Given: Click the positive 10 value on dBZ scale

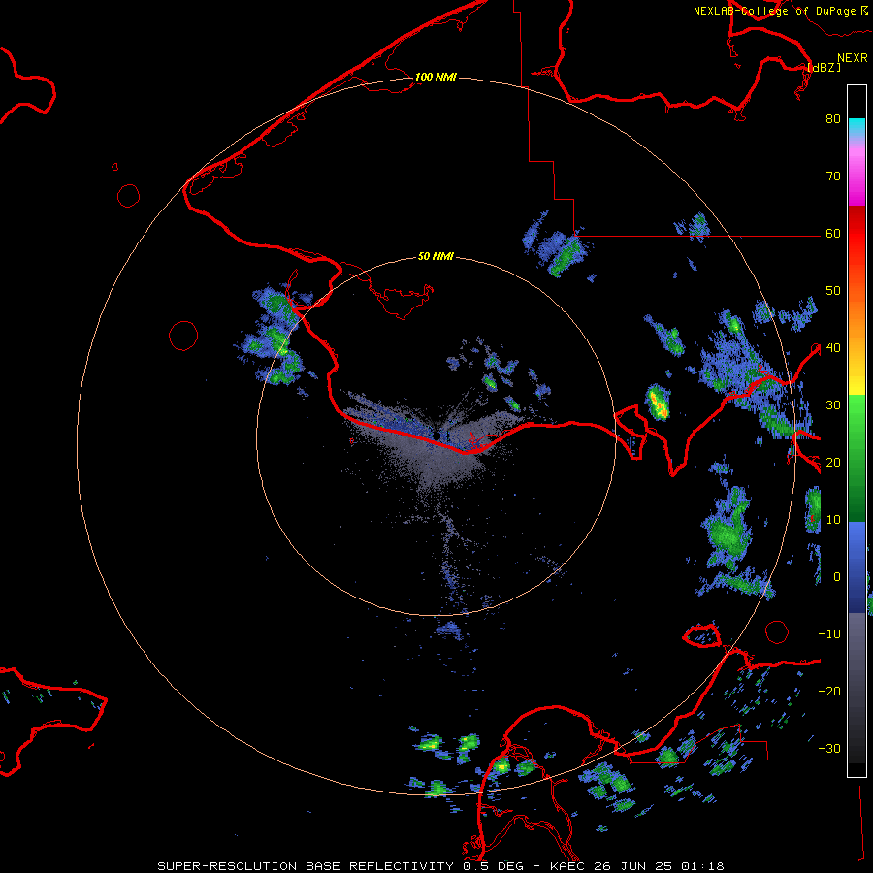Looking at the screenshot, I should tap(833, 520).
